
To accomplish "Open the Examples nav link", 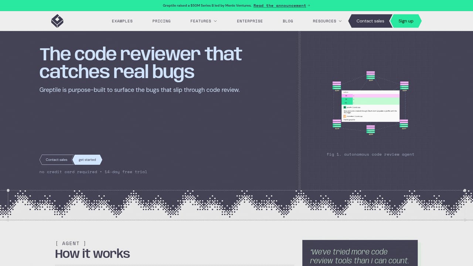I will 122,21.
